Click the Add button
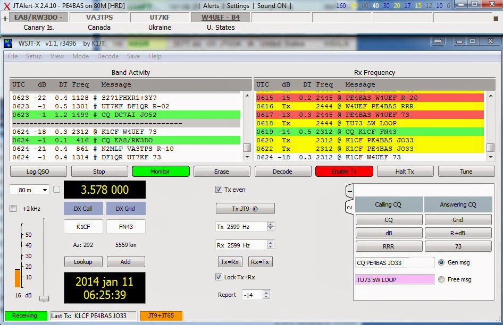Screen dimensions: 503x325 click(x=125, y=262)
